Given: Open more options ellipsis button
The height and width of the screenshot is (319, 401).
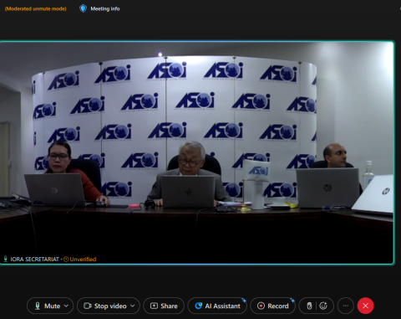Looking at the screenshot, I should (x=346, y=306).
